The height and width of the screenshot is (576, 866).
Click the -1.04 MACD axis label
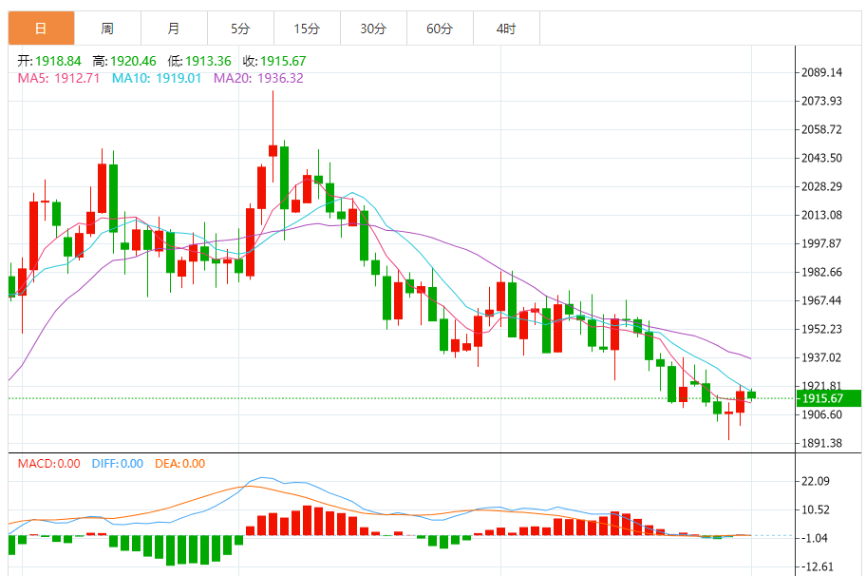814,538
